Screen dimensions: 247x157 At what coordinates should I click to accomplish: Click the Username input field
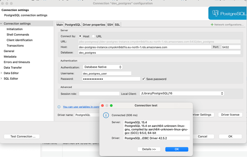pyautogui.click(x=107, y=74)
